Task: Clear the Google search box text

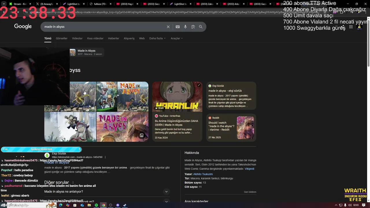Action: (x=168, y=27)
